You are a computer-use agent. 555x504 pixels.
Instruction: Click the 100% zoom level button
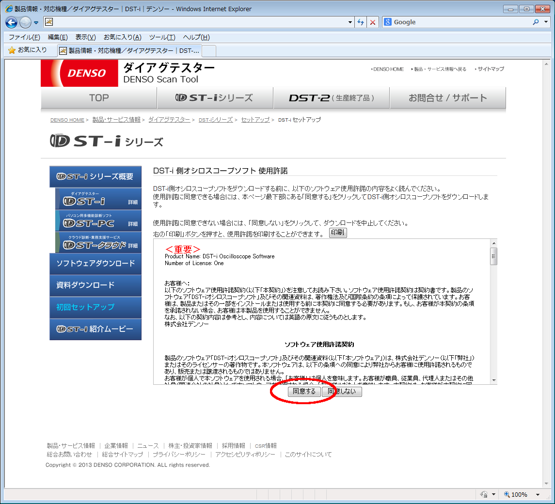click(x=516, y=494)
